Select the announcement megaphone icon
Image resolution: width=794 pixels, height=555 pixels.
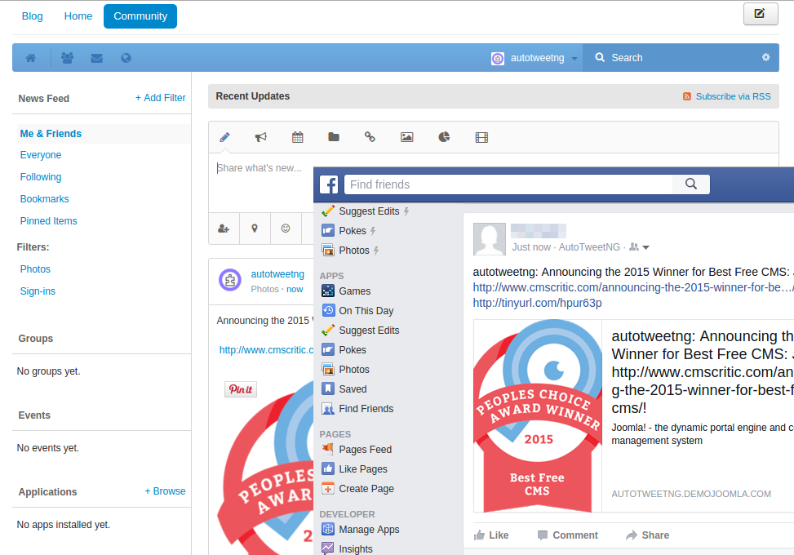coord(260,137)
